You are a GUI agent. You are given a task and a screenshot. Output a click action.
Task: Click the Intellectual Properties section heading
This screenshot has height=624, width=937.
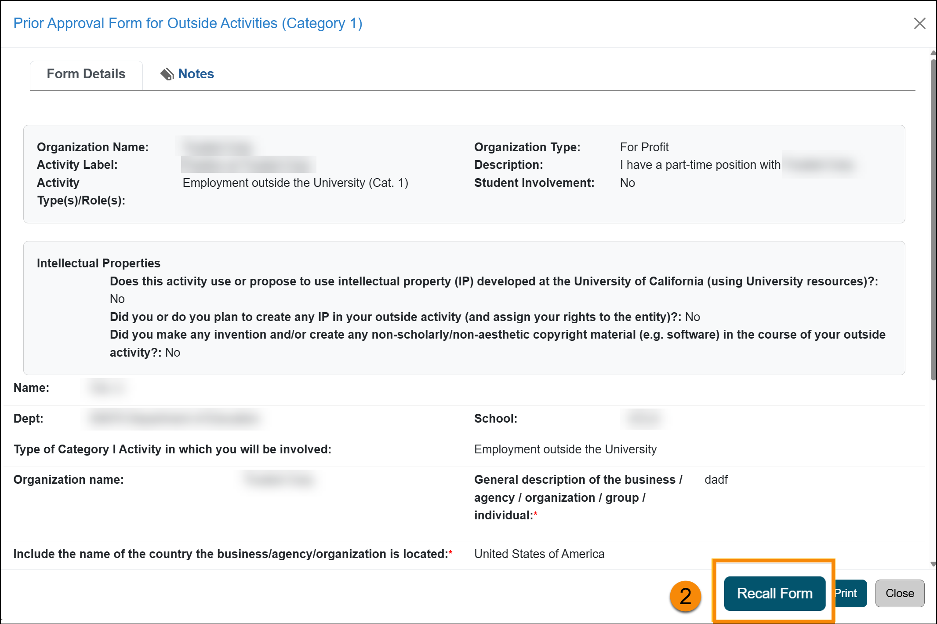pos(98,263)
